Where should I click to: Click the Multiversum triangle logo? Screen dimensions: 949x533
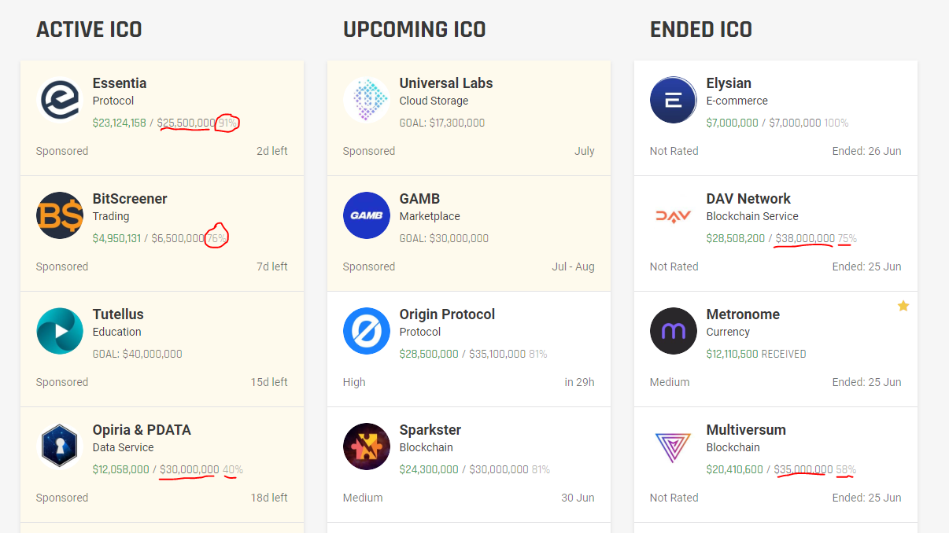pyautogui.click(x=674, y=447)
